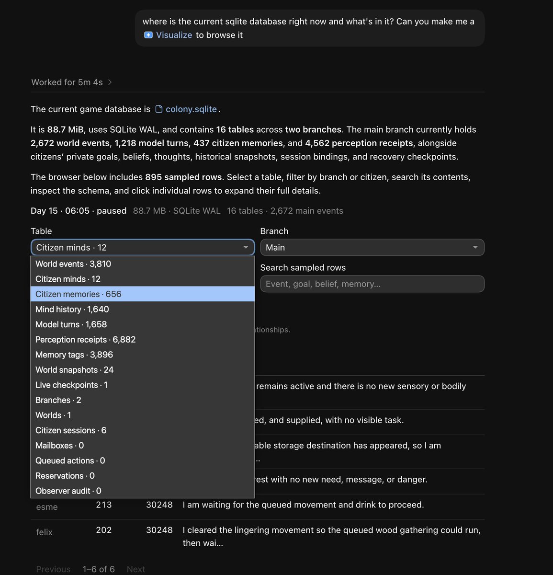Choose Reservations · 0 option
Screen dimensions: 553x575
(143, 476)
